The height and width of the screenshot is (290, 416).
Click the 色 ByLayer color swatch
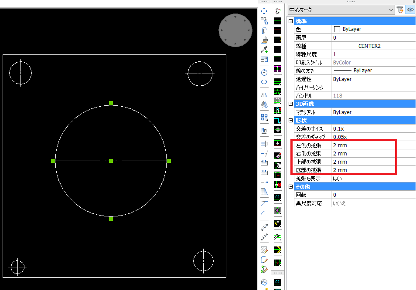pos(337,29)
